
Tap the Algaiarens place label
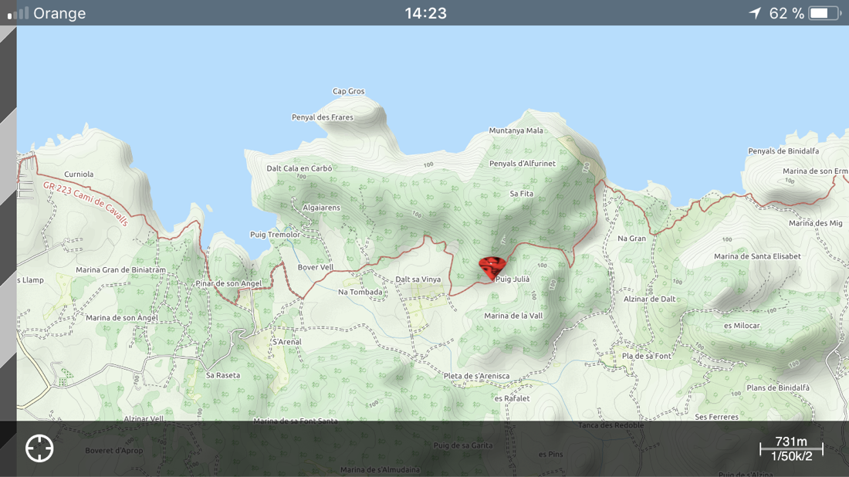coord(321,208)
